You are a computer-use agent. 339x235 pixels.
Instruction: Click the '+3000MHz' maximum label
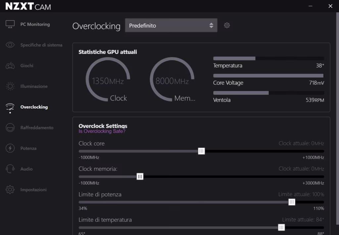pyautogui.click(x=313, y=183)
